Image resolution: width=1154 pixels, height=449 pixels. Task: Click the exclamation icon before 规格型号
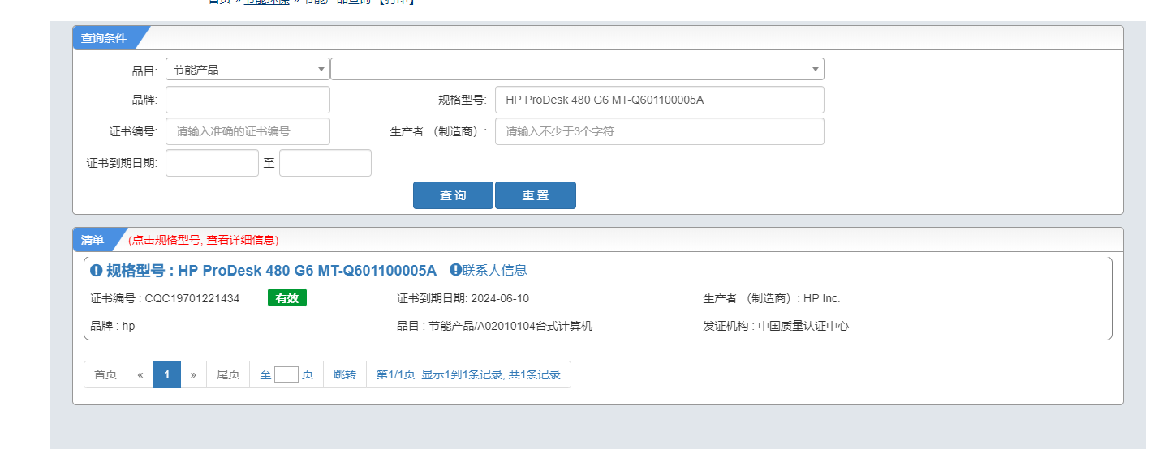[97, 271]
